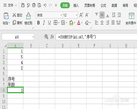Expand the borders dropdown arrow
This screenshot has height=109, width=137.
(59, 23)
